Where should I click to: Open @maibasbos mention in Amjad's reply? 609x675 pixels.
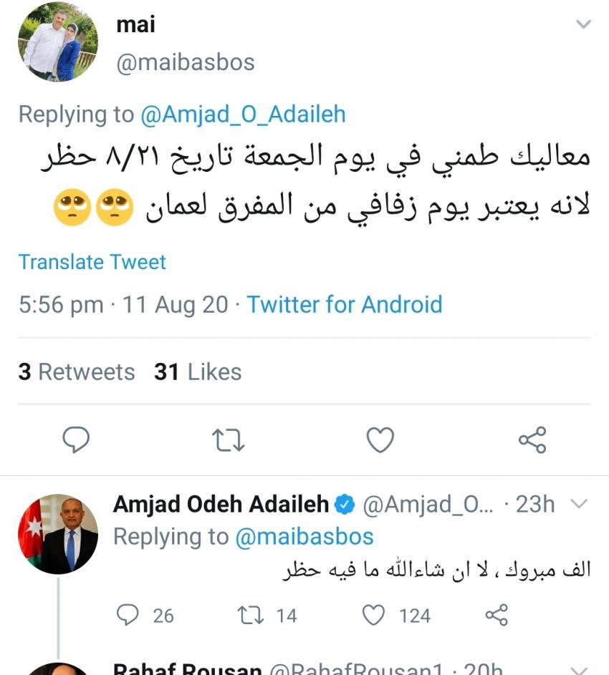[304, 537]
